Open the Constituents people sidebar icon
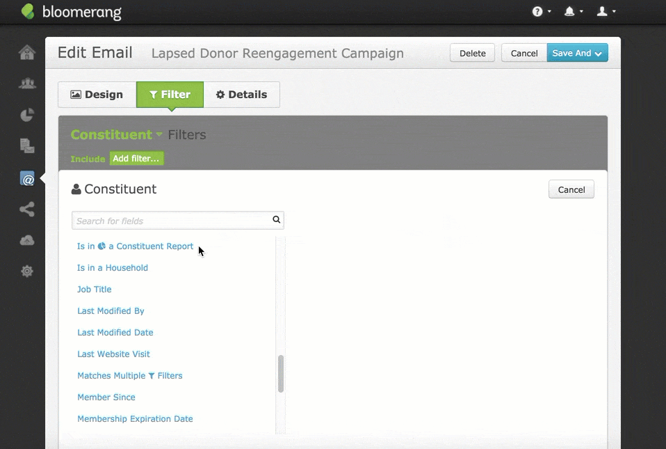Viewport: 666px width, 449px height. click(x=27, y=84)
